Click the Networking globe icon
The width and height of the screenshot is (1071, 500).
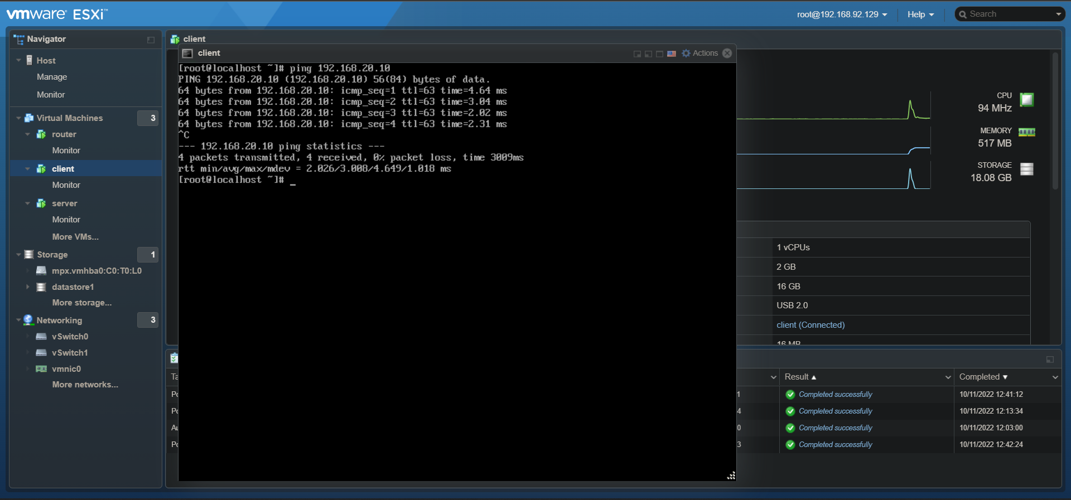[x=28, y=320]
